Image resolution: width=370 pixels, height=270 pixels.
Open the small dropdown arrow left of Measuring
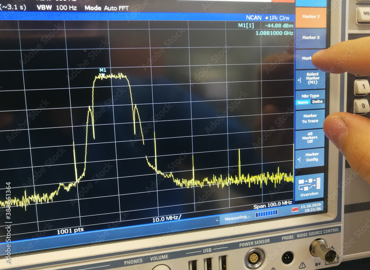click(217, 220)
